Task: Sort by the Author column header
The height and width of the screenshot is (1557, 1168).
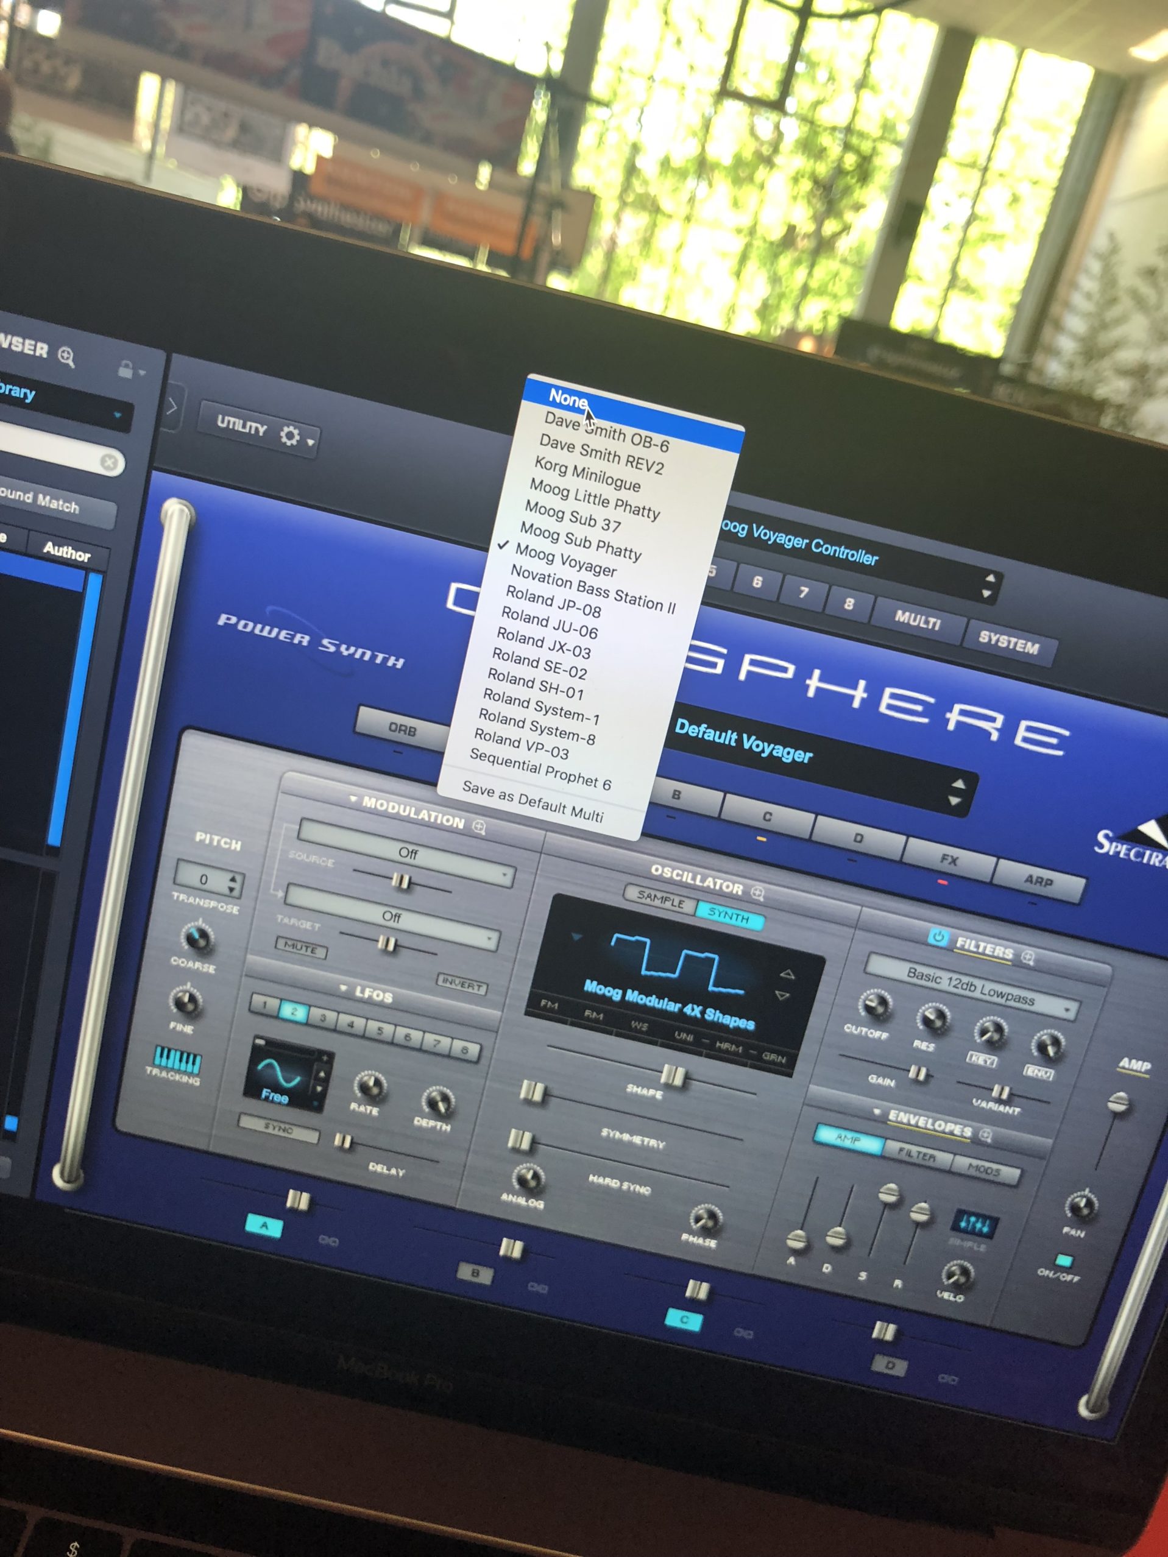Action: pyautogui.click(x=67, y=551)
